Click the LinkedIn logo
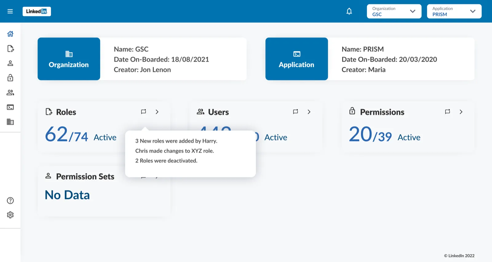The width and height of the screenshot is (492, 262). point(37,11)
